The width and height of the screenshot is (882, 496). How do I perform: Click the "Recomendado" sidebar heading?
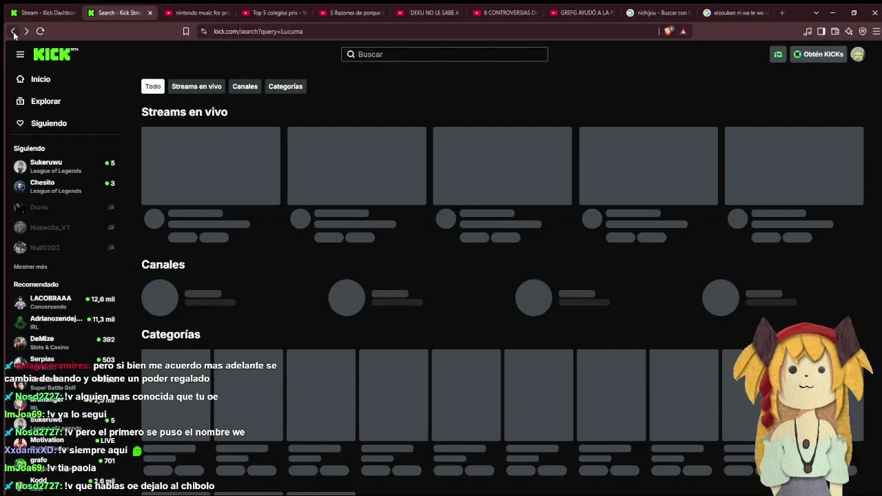(36, 285)
